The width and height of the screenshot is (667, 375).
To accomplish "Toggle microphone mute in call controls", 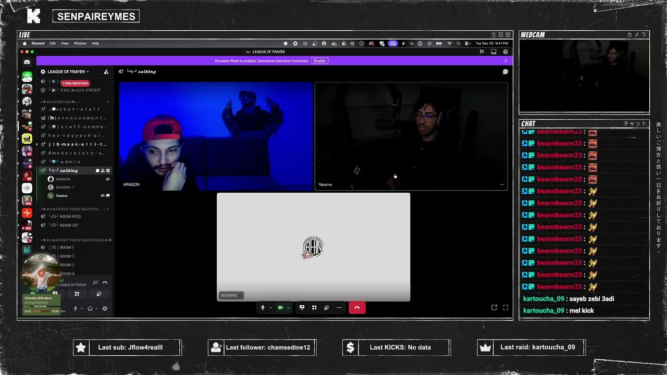I will click(x=263, y=308).
